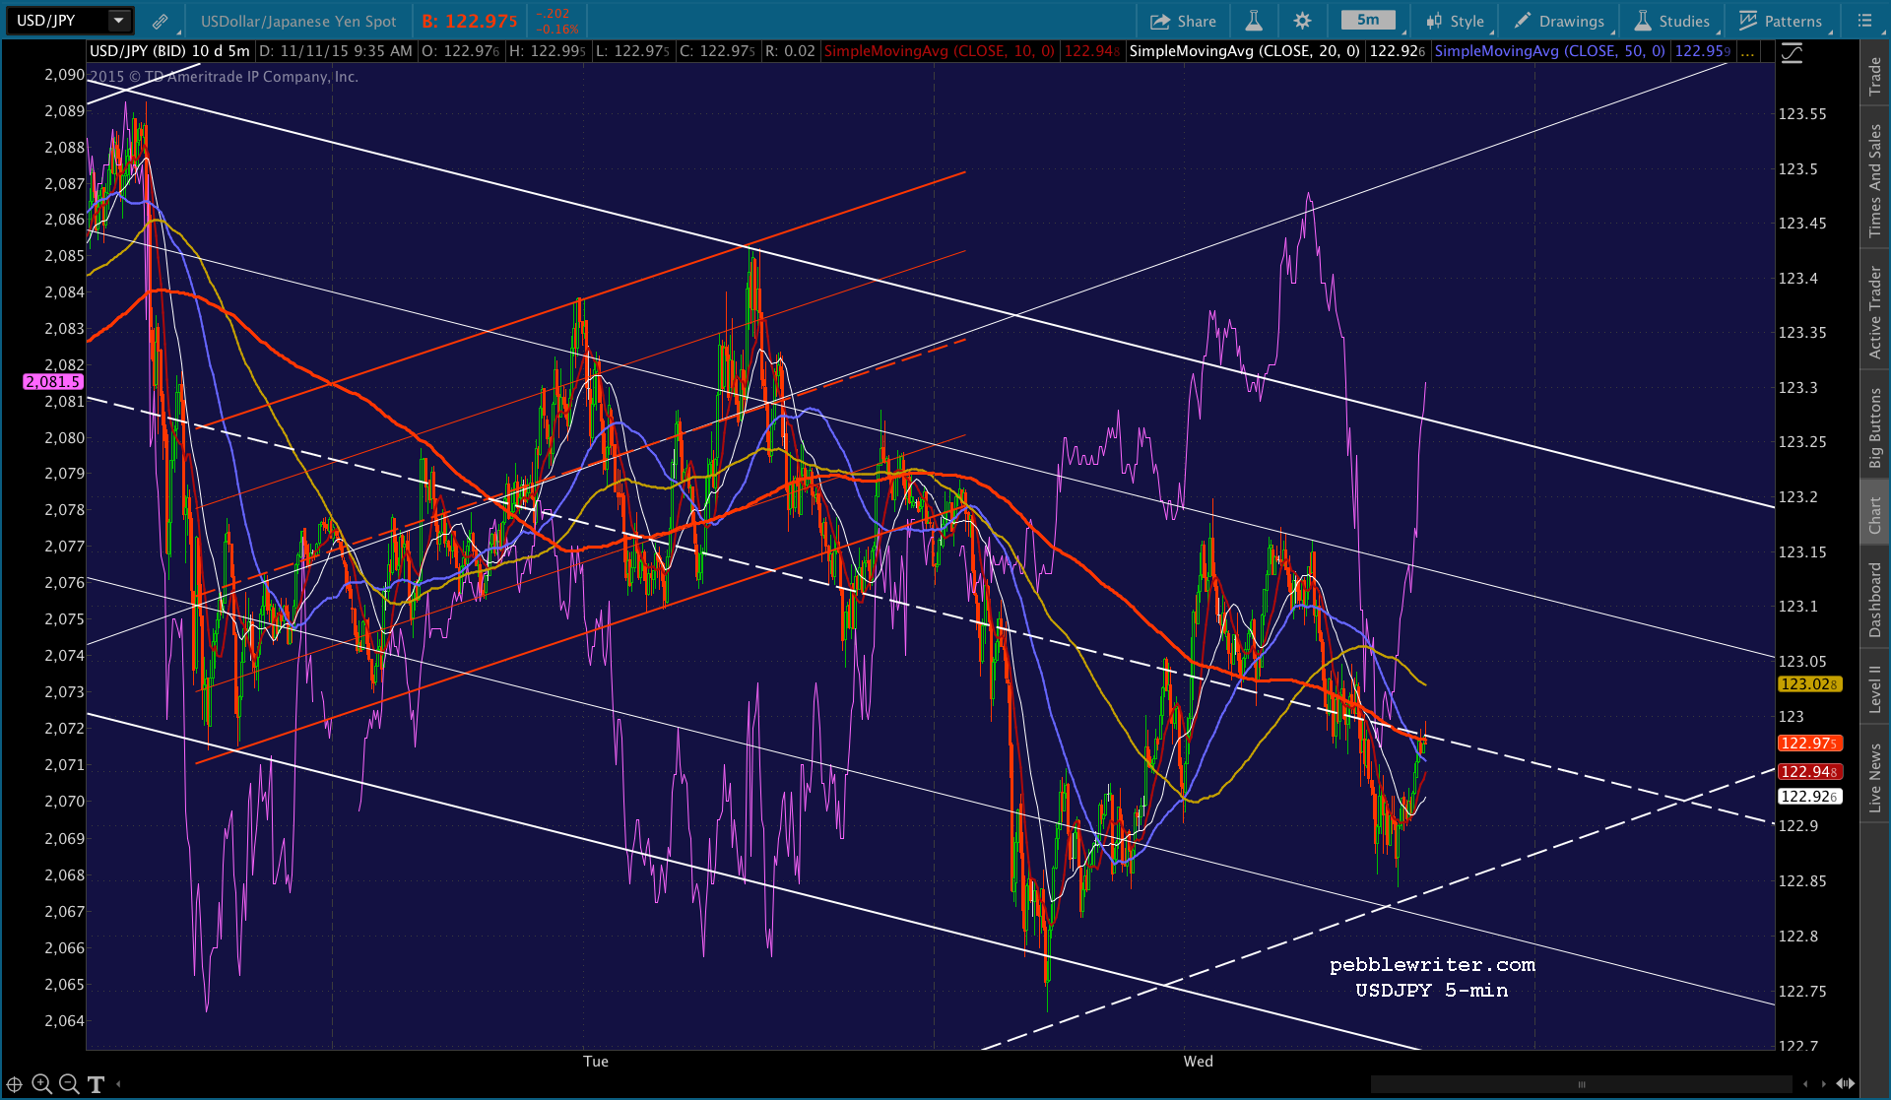Click the crosshair pan tool icon
This screenshot has width=1891, height=1100.
click(15, 1084)
